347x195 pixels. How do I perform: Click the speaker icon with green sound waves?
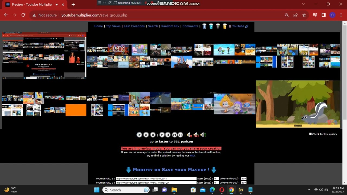(x=203, y=135)
